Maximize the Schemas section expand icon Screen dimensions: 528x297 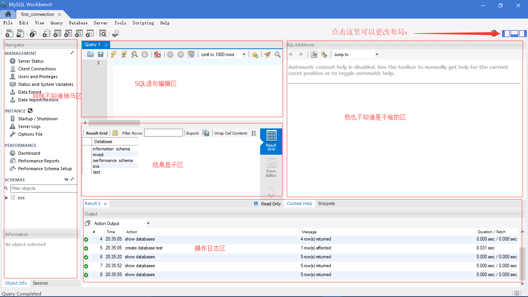pyautogui.click(x=72, y=179)
